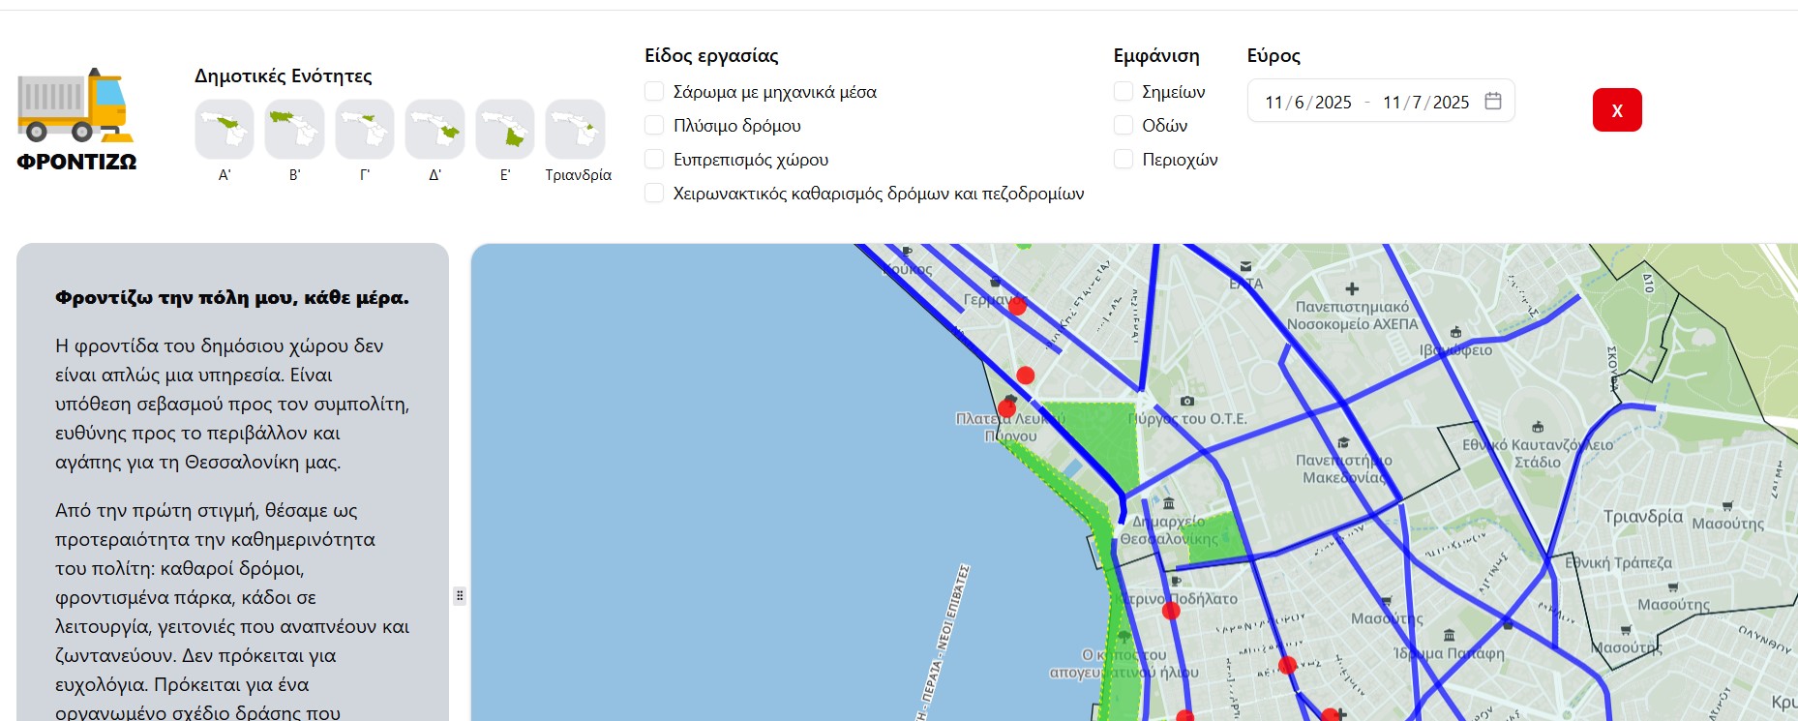Click the red marker near Πλατεία Λευκού Πύργου
Screen dimensions: 1798x721
1006,408
